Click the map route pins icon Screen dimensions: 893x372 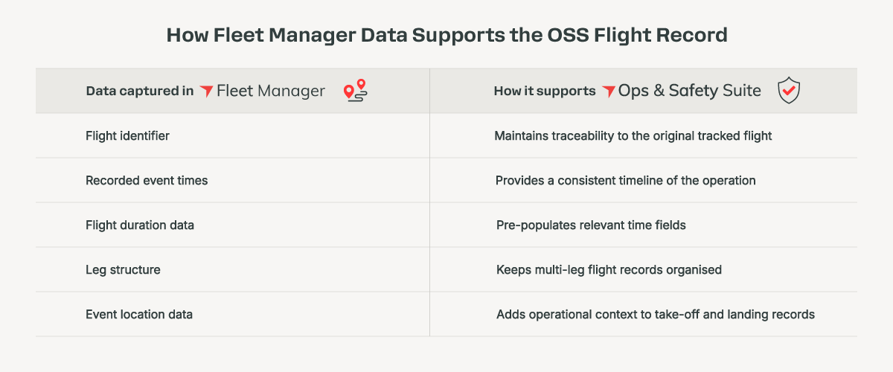[356, 91]
